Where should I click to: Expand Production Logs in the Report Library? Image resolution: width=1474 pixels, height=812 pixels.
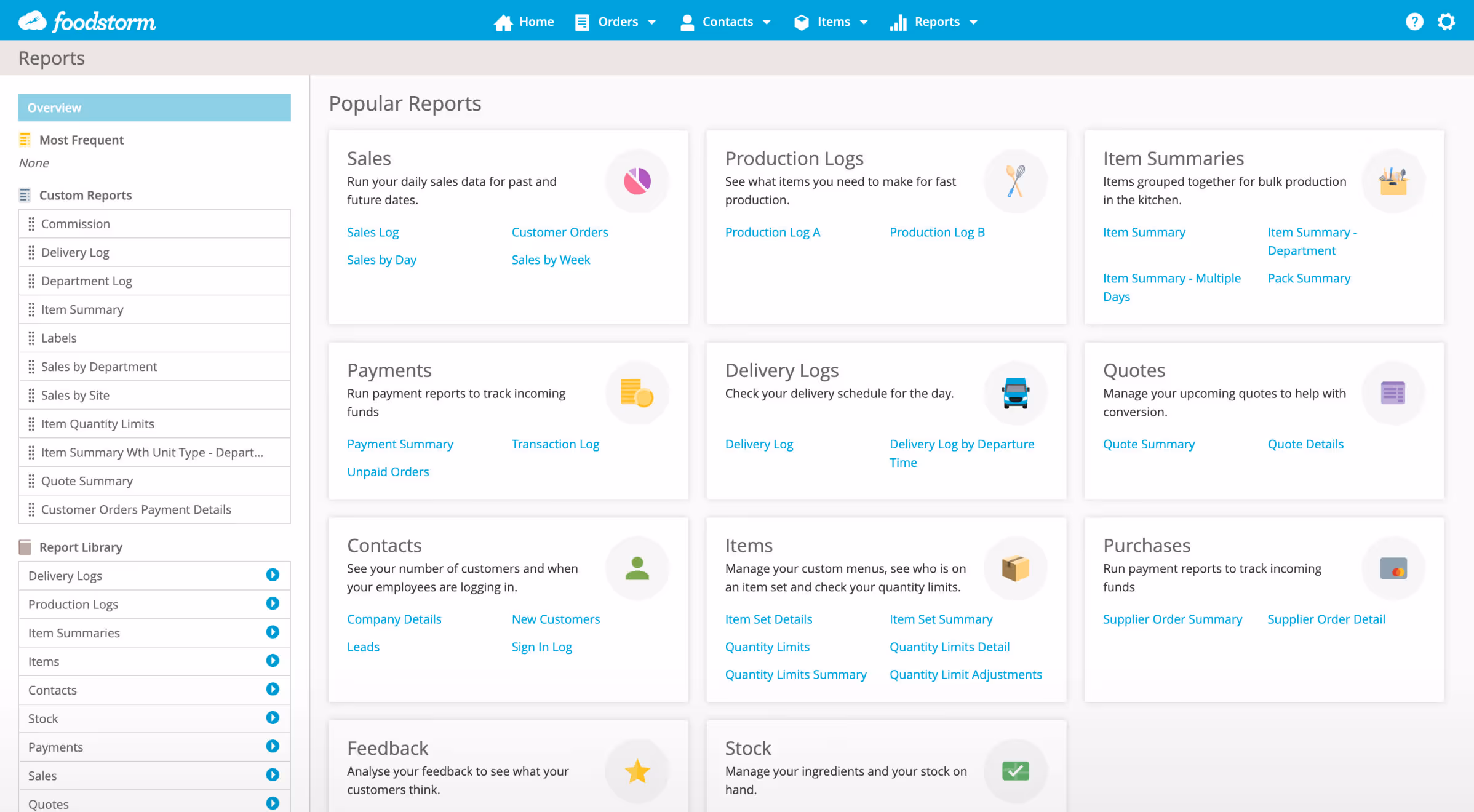tap(273, 603)
